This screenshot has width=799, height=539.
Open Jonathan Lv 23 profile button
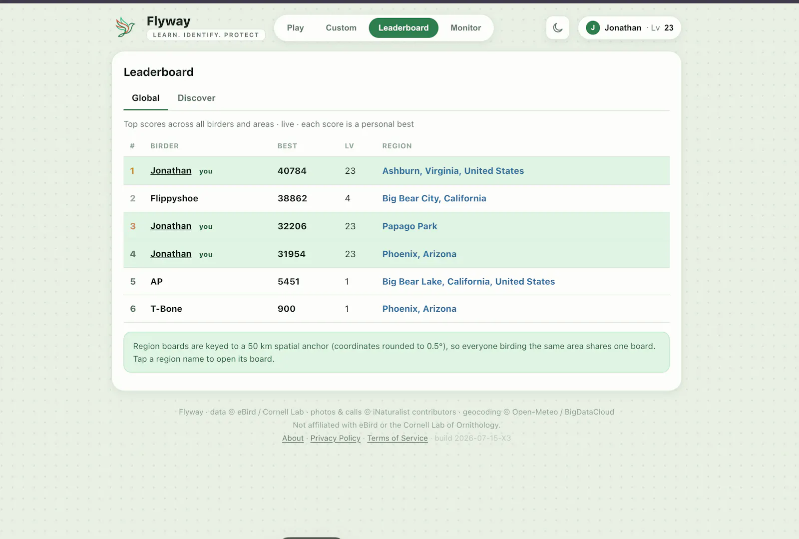click(x=630, y=28)
